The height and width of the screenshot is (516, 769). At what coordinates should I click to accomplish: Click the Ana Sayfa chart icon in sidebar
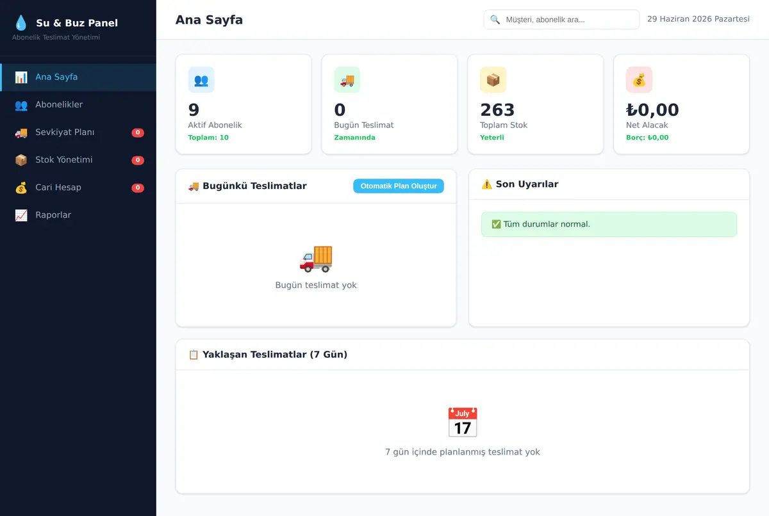tap(21, 77)
